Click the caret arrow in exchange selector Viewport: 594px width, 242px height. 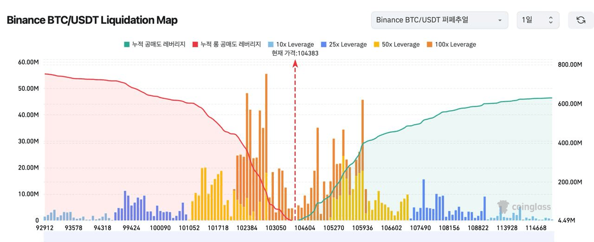[x=499, y=20]
